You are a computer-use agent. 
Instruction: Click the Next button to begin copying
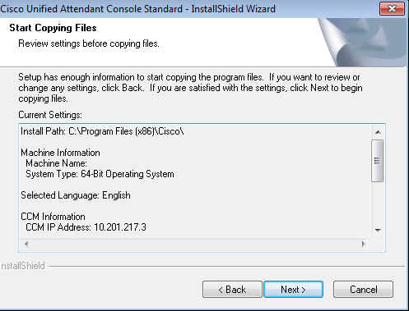(293, 289)
